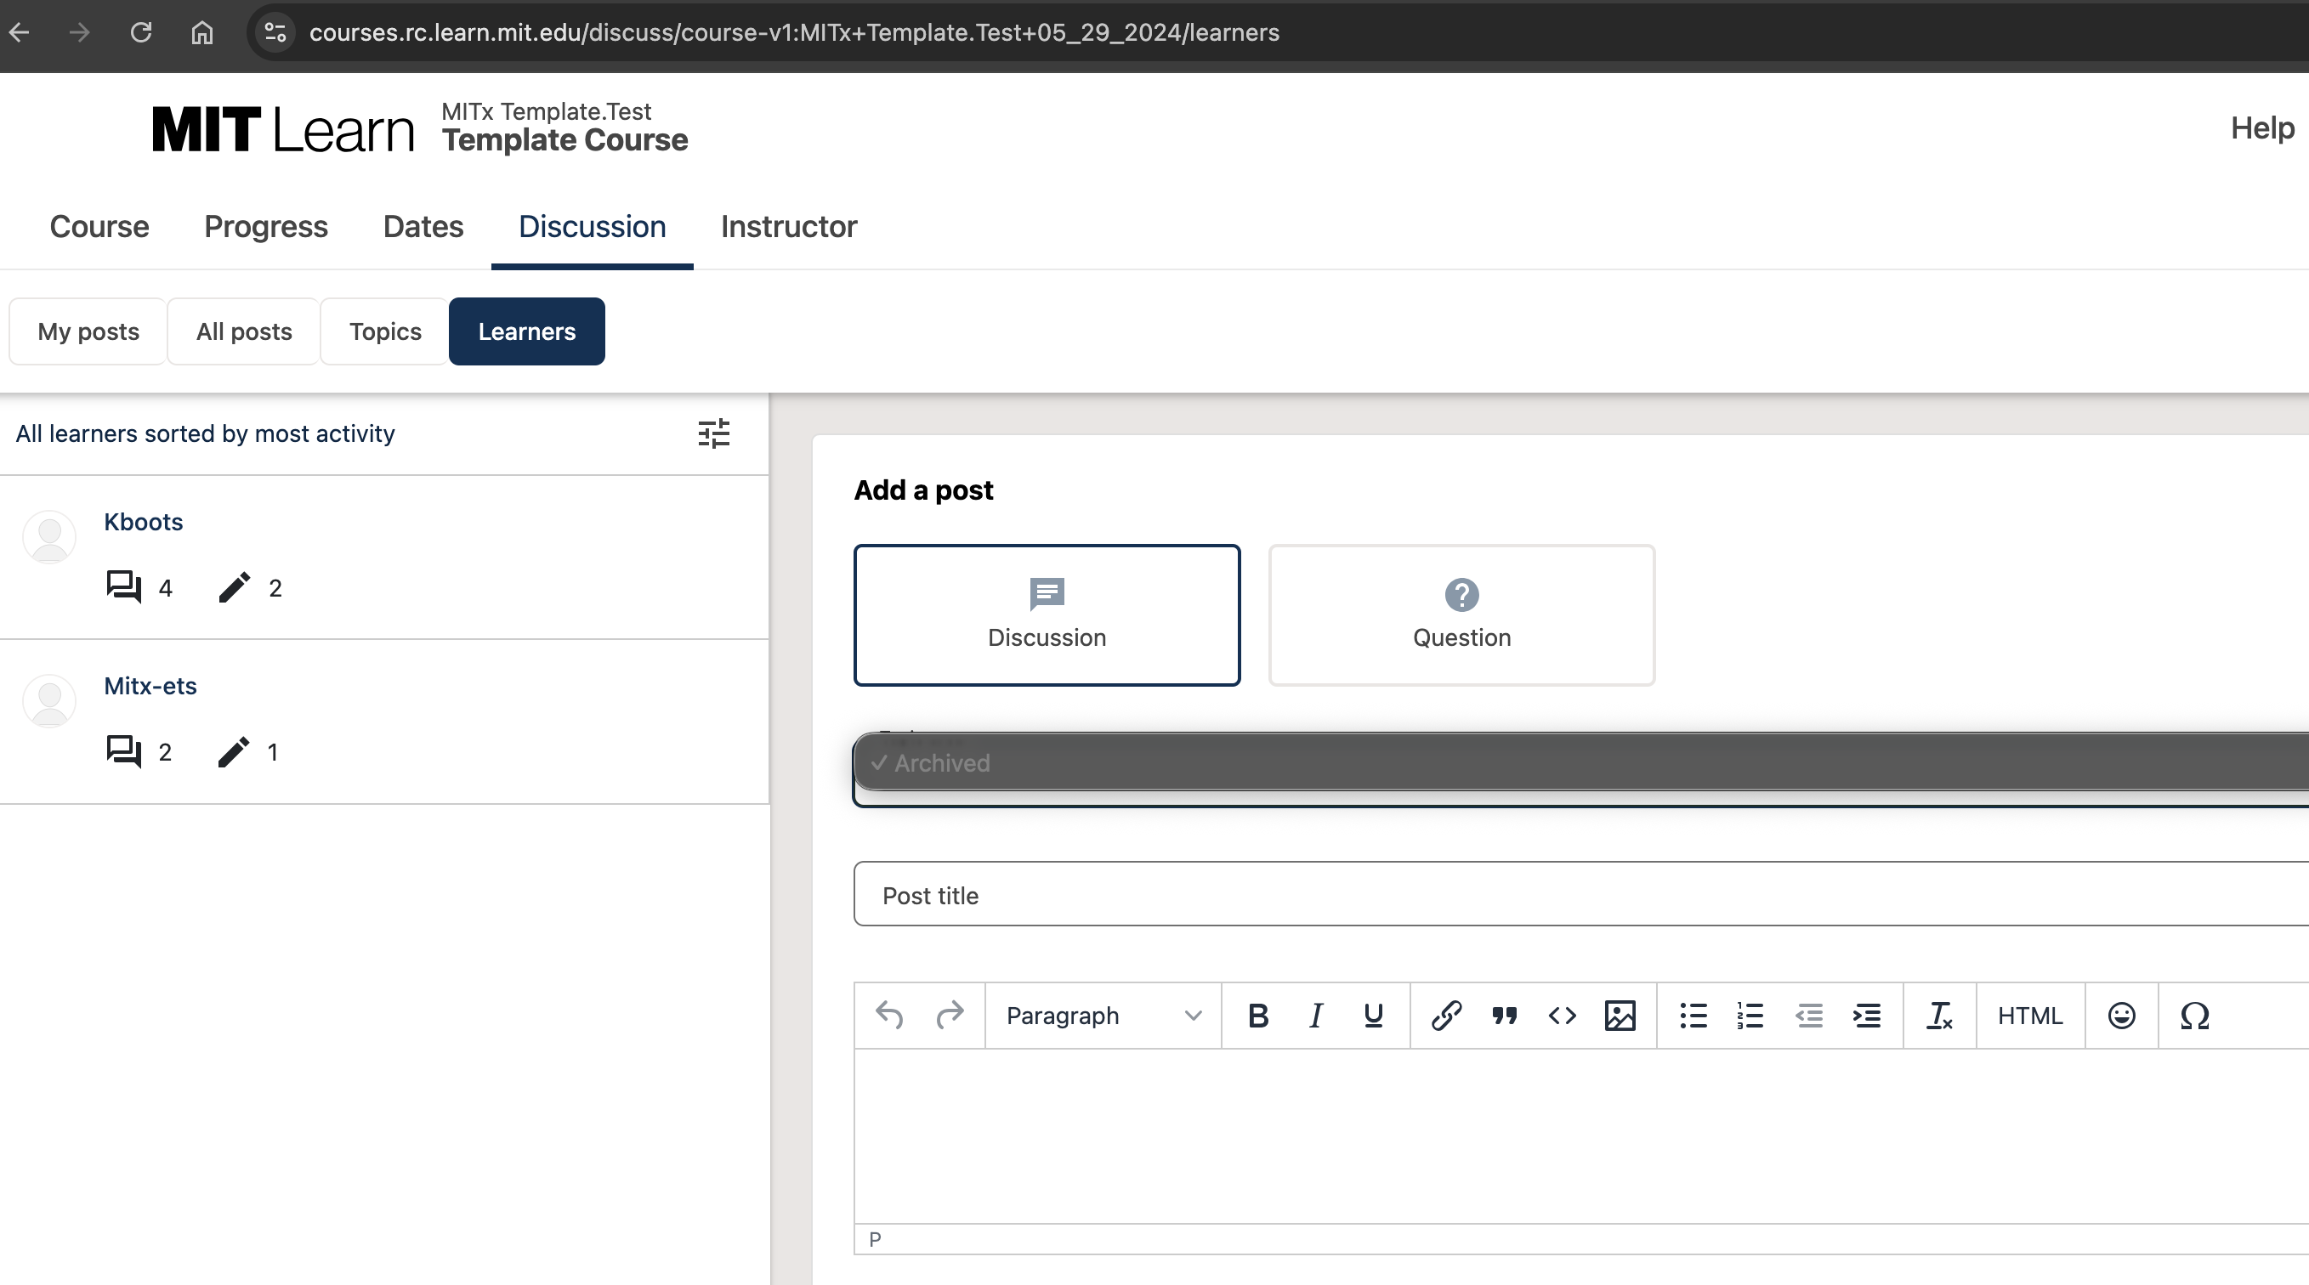2309x1285 pixels.
Task: Insert special character omega icon
Action: click(x=2194, y=1016)
